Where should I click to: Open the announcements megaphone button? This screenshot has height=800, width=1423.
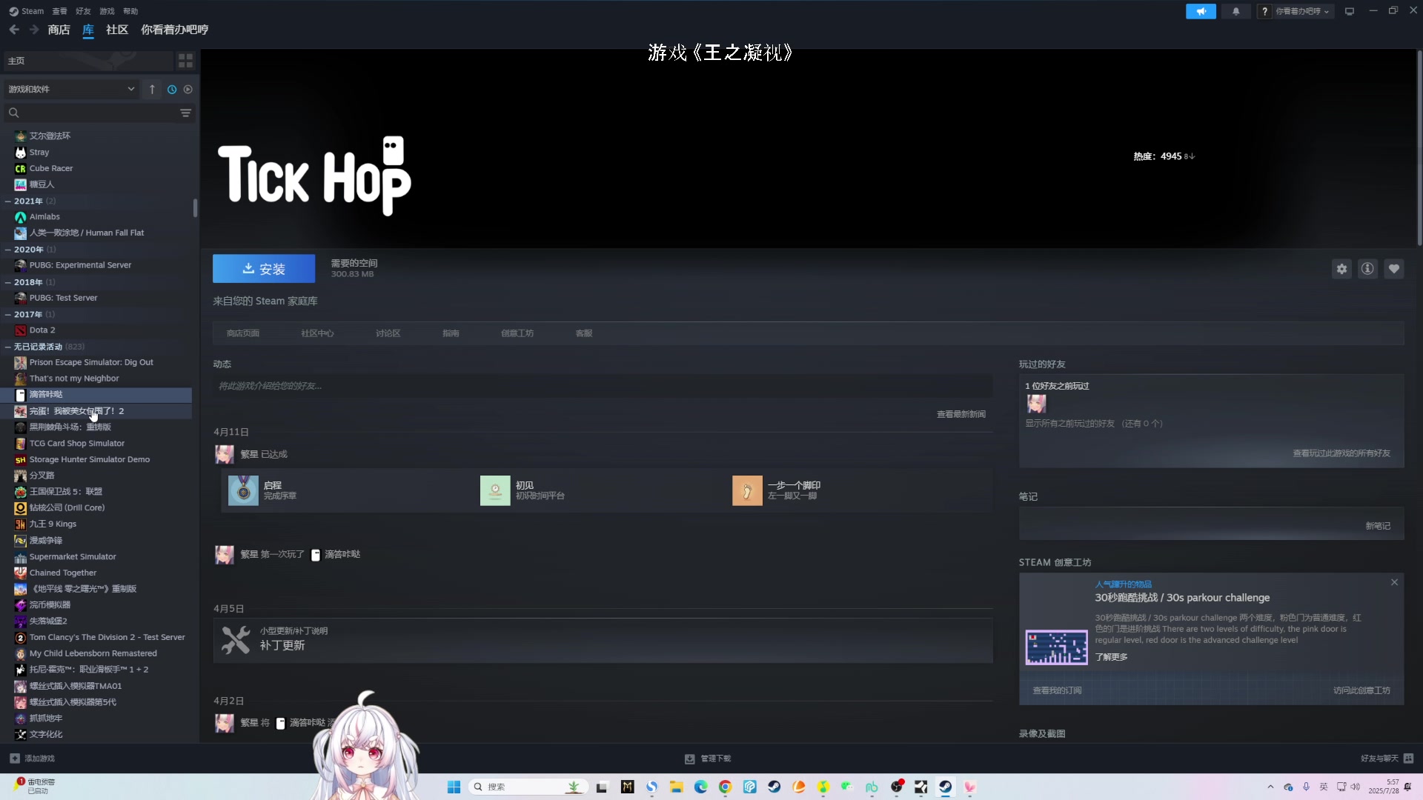point(1201,11)
